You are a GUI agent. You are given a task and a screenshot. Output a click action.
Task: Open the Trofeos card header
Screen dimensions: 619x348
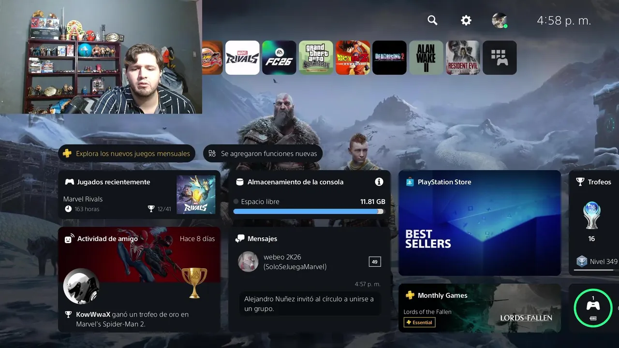pos(594,182)
